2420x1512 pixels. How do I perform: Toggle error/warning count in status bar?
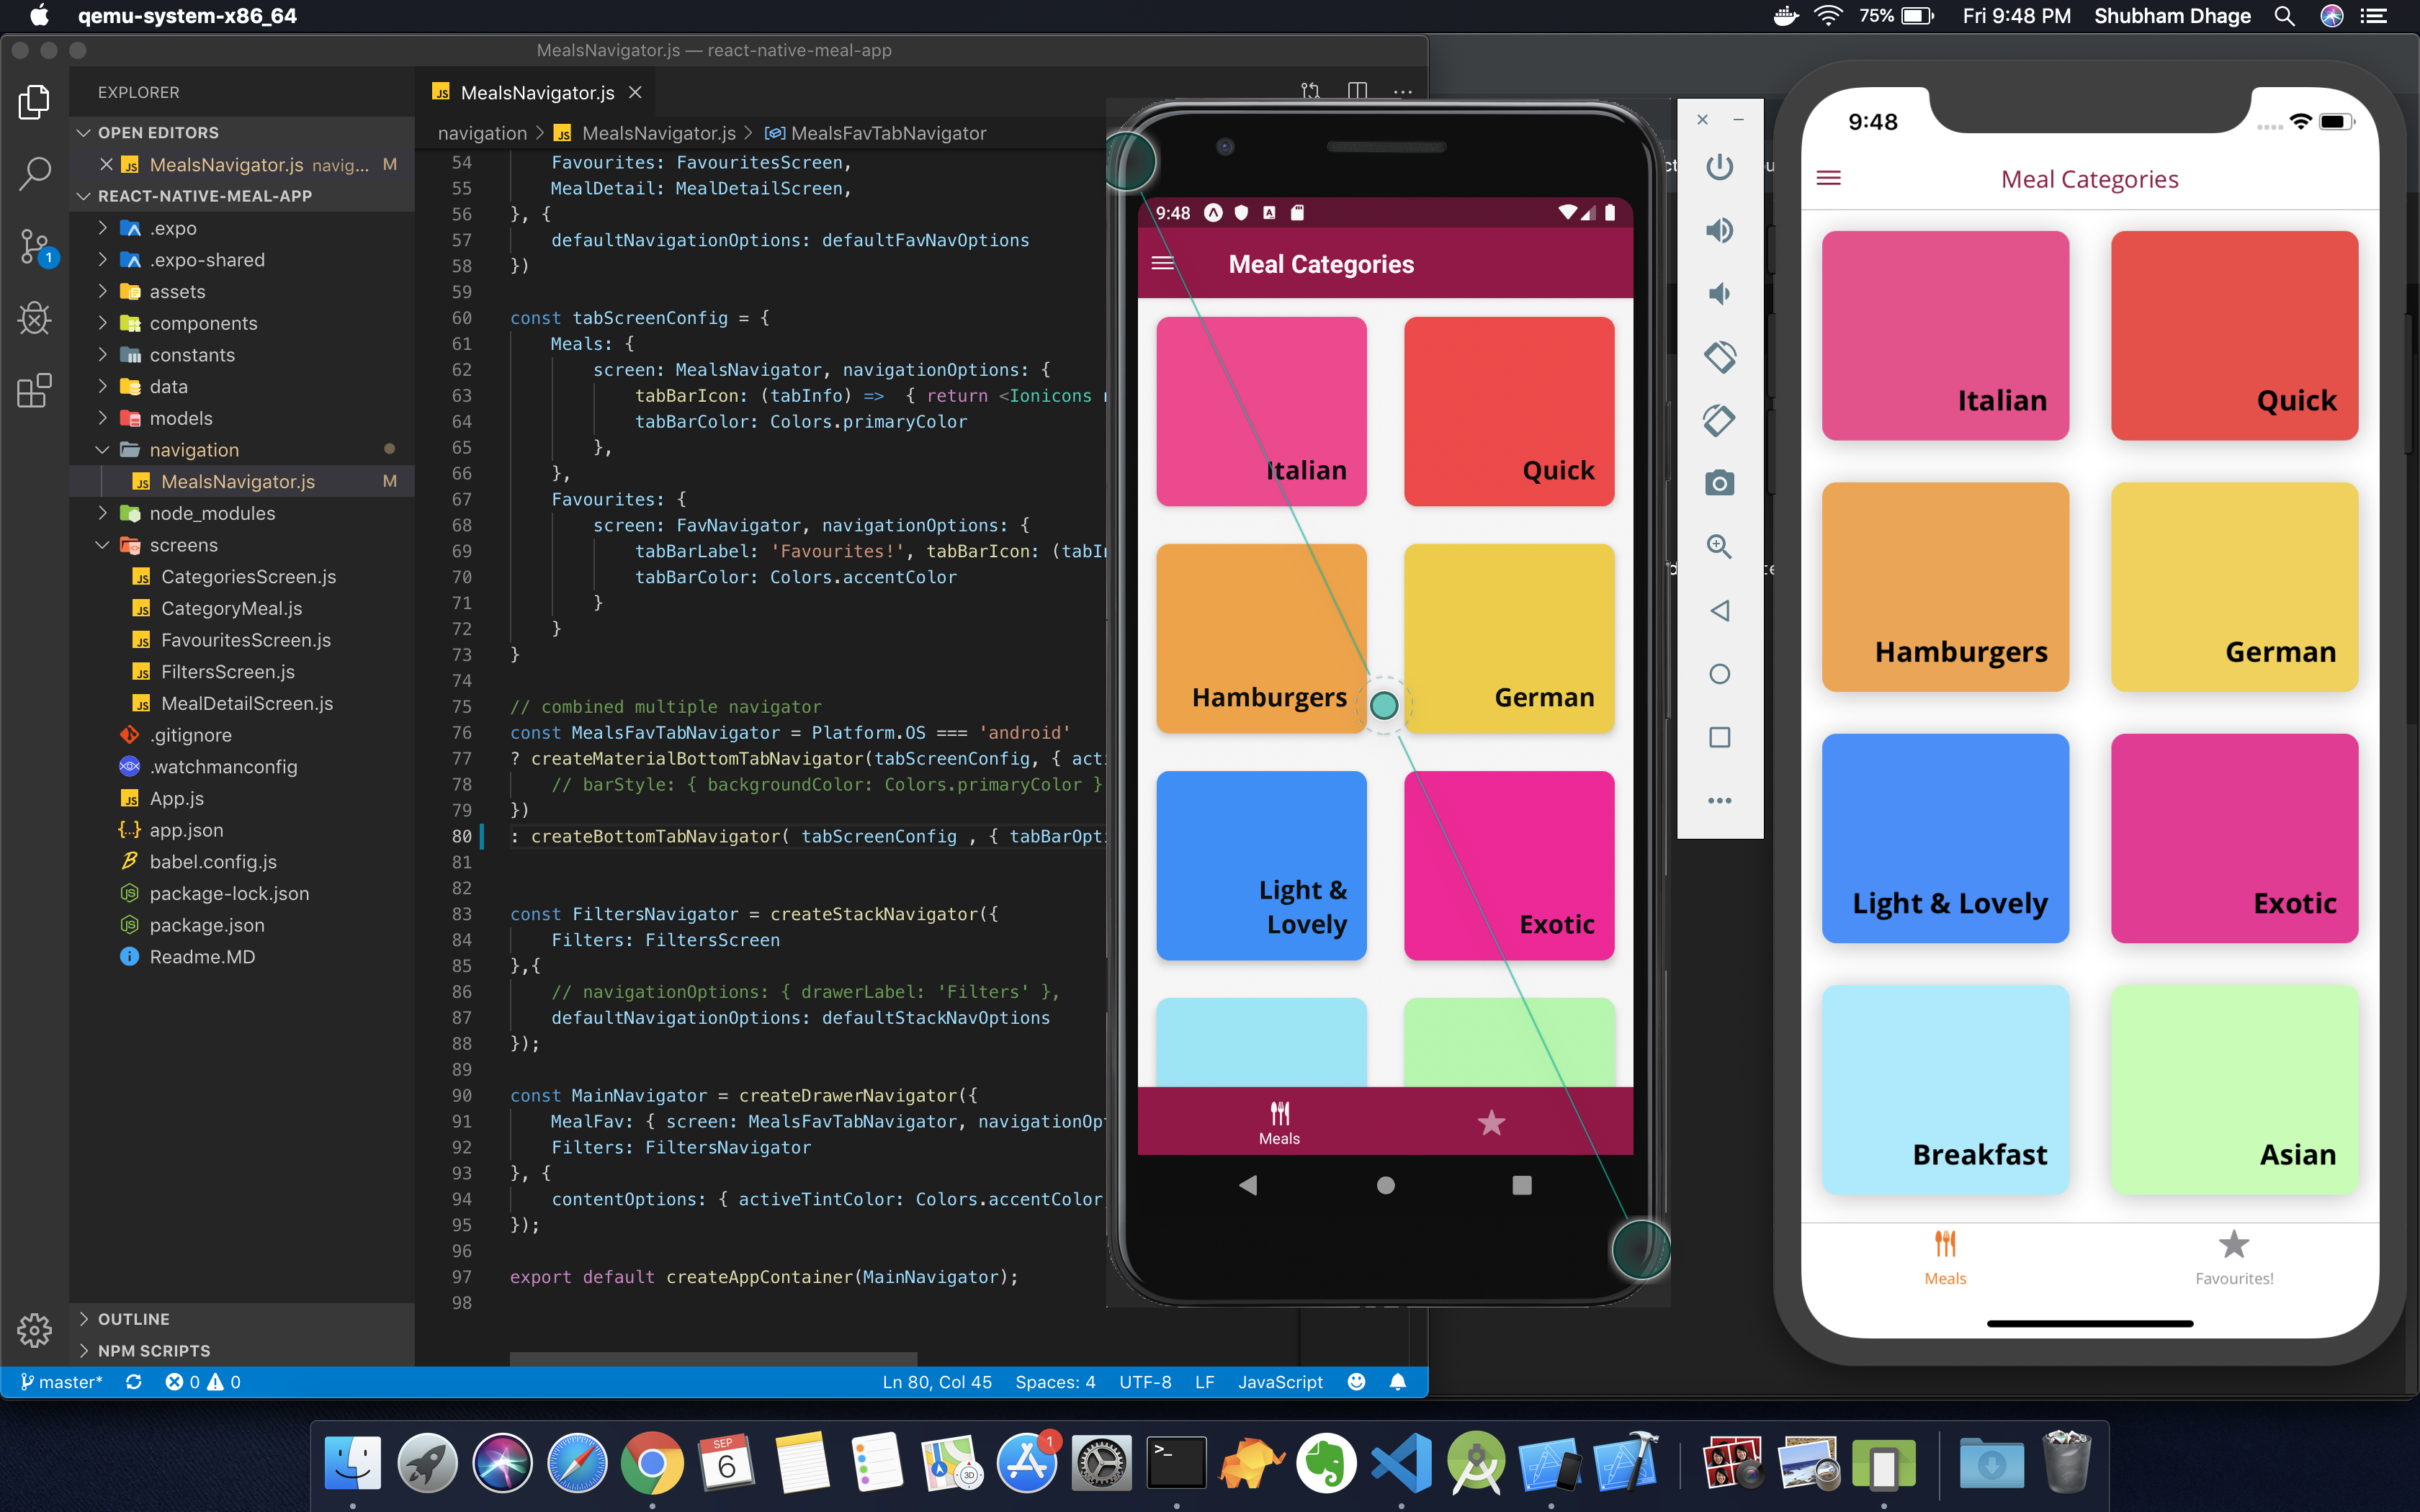click(x=195, y=1382)
